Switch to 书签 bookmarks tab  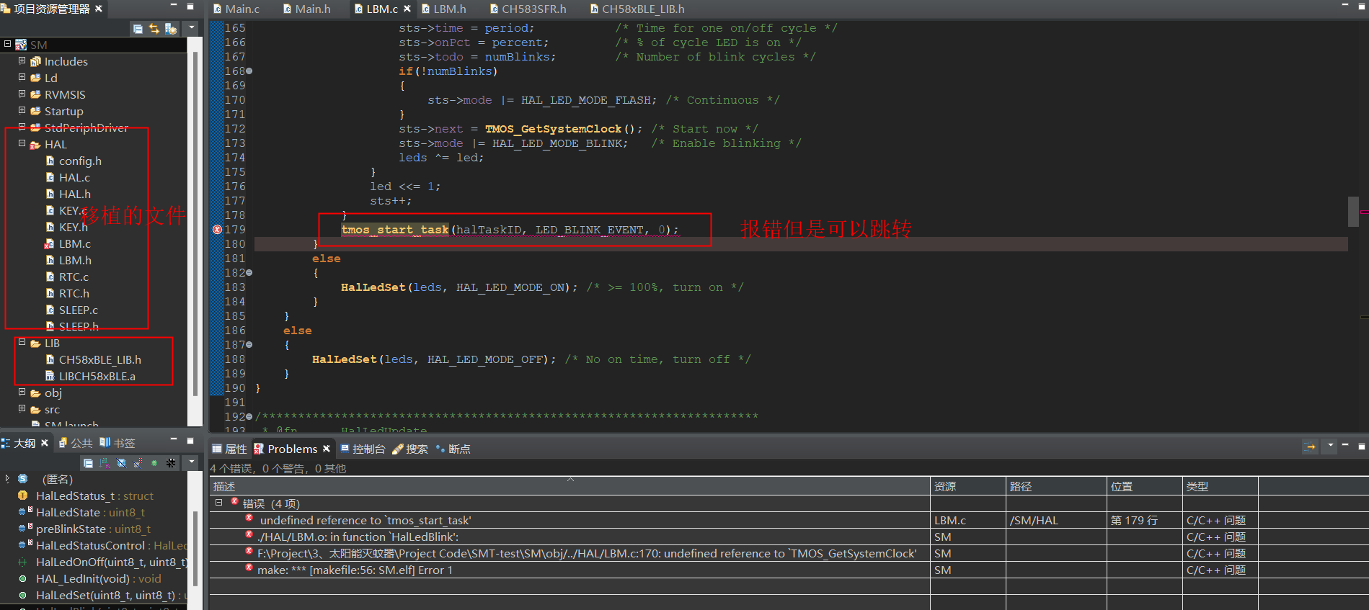pos(118,443)
